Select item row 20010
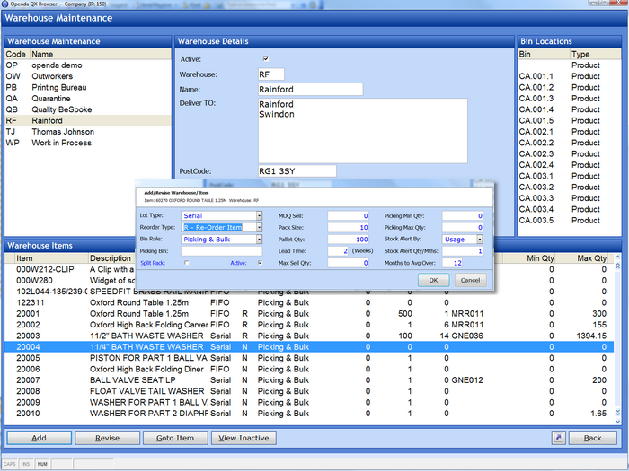This screenshot has width=629, height=471. coord(309,414)
